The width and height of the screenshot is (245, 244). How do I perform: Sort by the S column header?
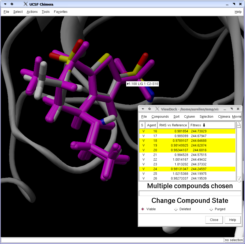coord(142,125)
